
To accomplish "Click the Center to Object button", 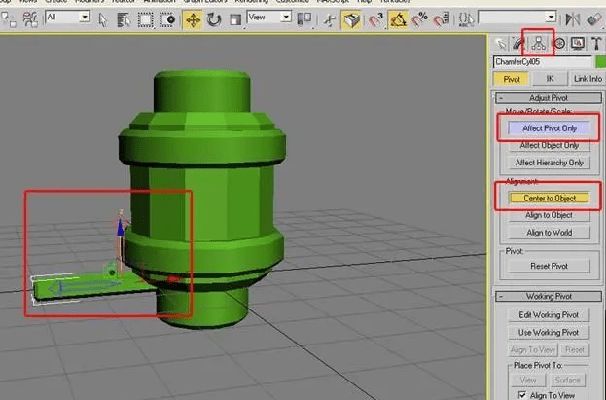I will coord(550,199).
